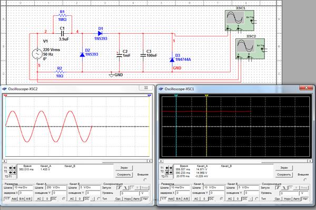The image size is (316, 210).
Task: Click the Экран button in XSC2
Action: (x=124, y=168)
